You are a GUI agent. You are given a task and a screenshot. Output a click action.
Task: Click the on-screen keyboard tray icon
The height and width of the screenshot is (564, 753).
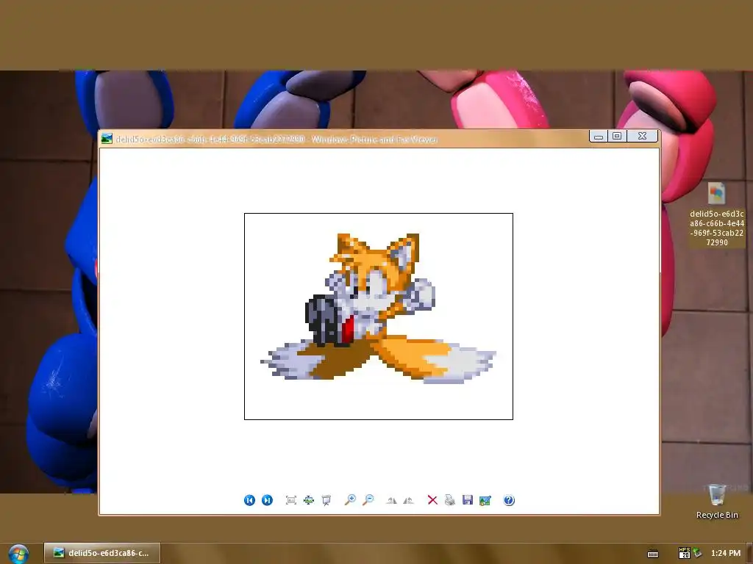pos(653,554)
